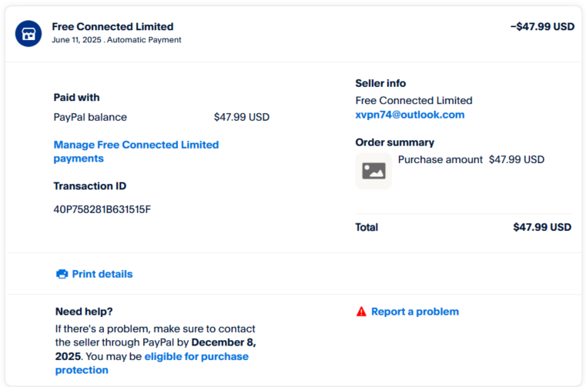Click the blue merchant storefront icon
The width and height of the screenshot is (586, 387).
click(x=28, y=34)
